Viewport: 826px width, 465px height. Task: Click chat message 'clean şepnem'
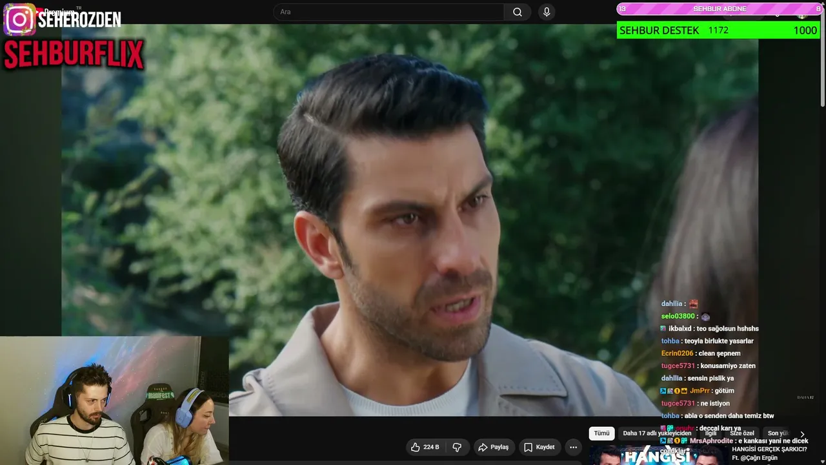[x=719, y=353]
